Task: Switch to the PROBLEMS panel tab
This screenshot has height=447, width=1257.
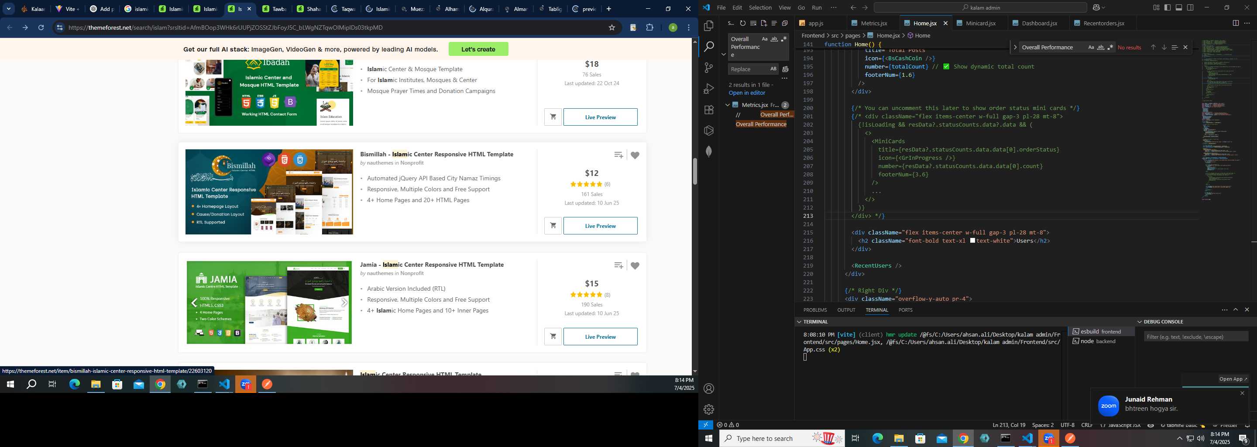Action: (815, 310)
